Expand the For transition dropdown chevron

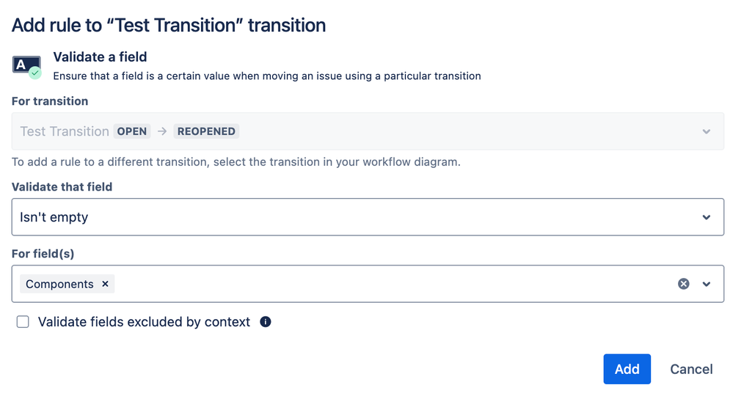707,132
